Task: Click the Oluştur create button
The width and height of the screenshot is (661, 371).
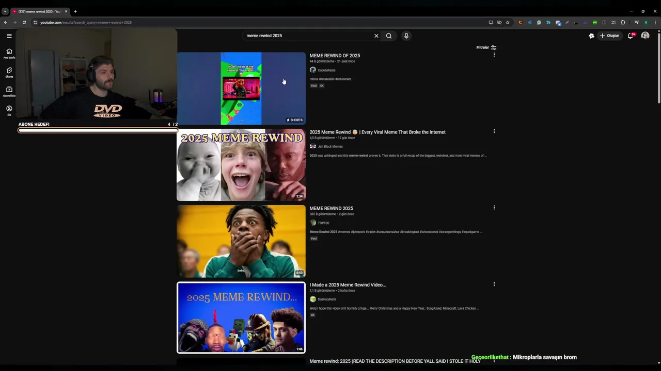Action: [609, 36]
